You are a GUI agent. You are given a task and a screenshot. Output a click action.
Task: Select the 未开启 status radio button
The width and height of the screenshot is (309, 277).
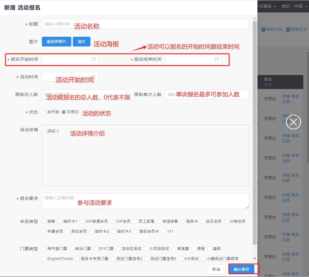click(x=44, y=112)
